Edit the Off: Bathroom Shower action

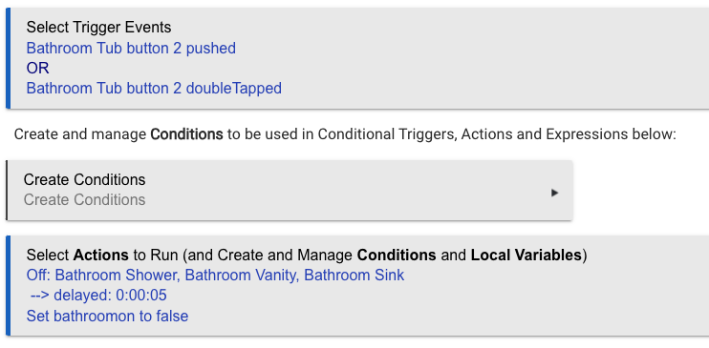pos(215,275)
